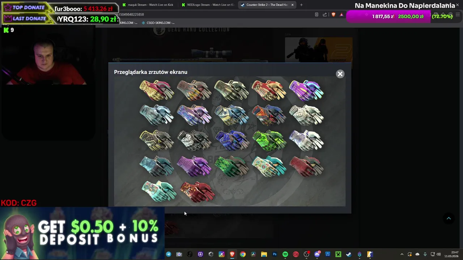The width and height of the screenshot is (463, 260).
Task: Click the Brave browser taskbar icon
Action: pos(232,255)
